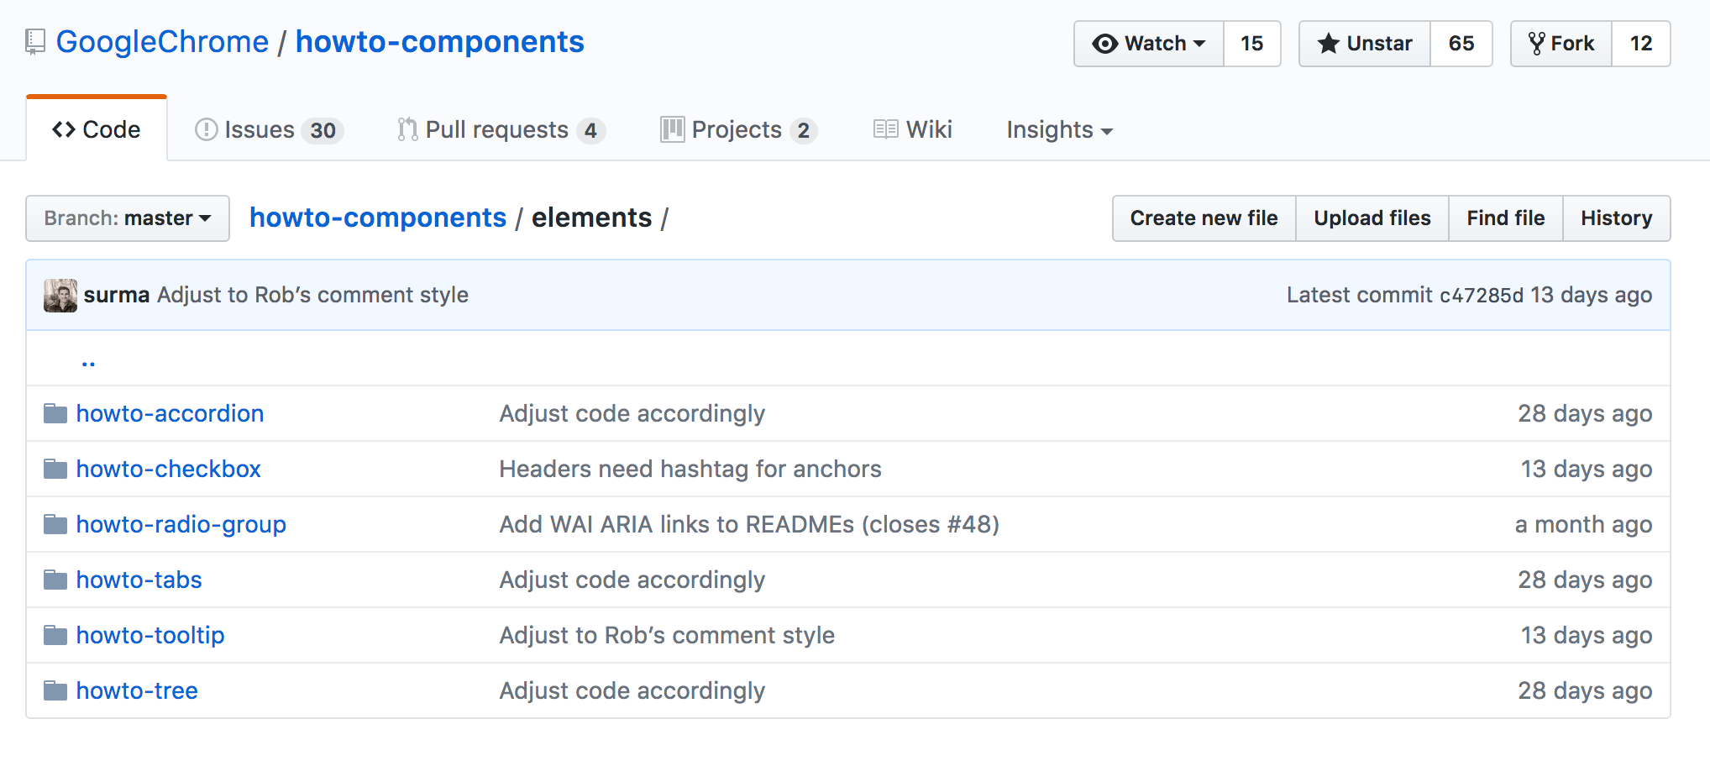Open the howto-components repository title link
This screenshot has height=761, width=1710.
[x=439, y=42]
